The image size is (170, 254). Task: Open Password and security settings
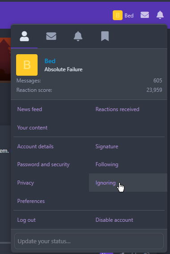pyautogui.click(x=43, y=164)
